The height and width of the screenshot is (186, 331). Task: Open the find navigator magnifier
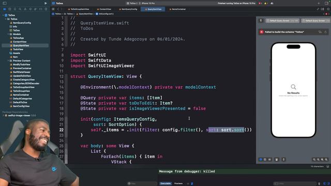[20, 9]
